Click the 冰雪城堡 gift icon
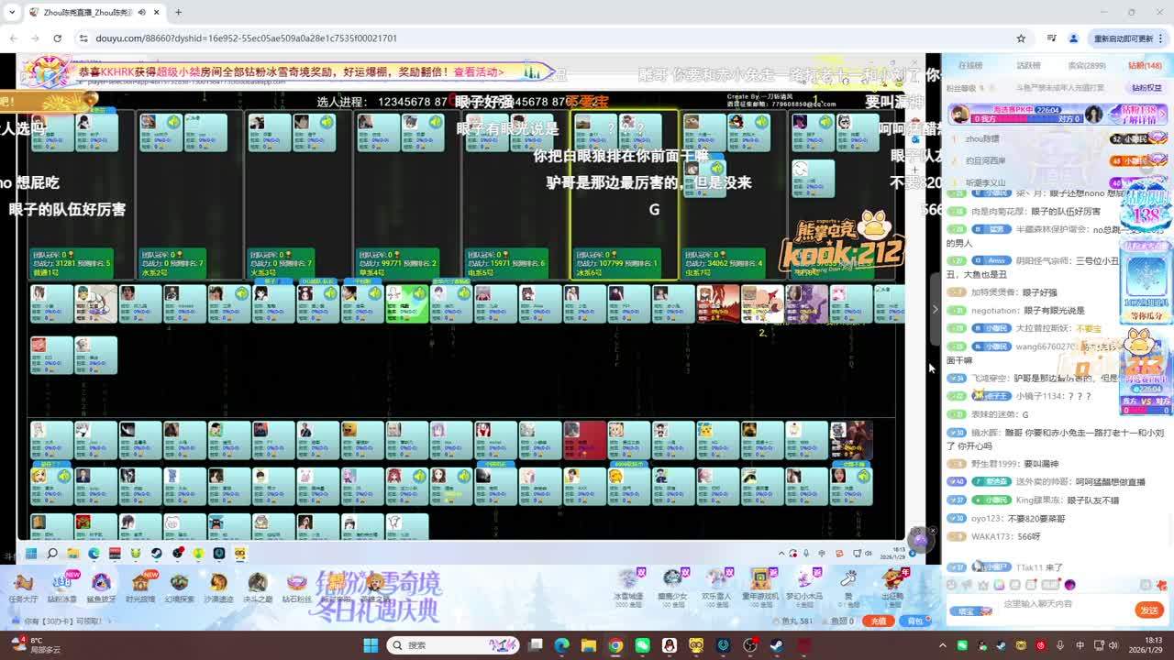Image resolution: width=1174 pixels, height=660 pixels. point(628,583)
